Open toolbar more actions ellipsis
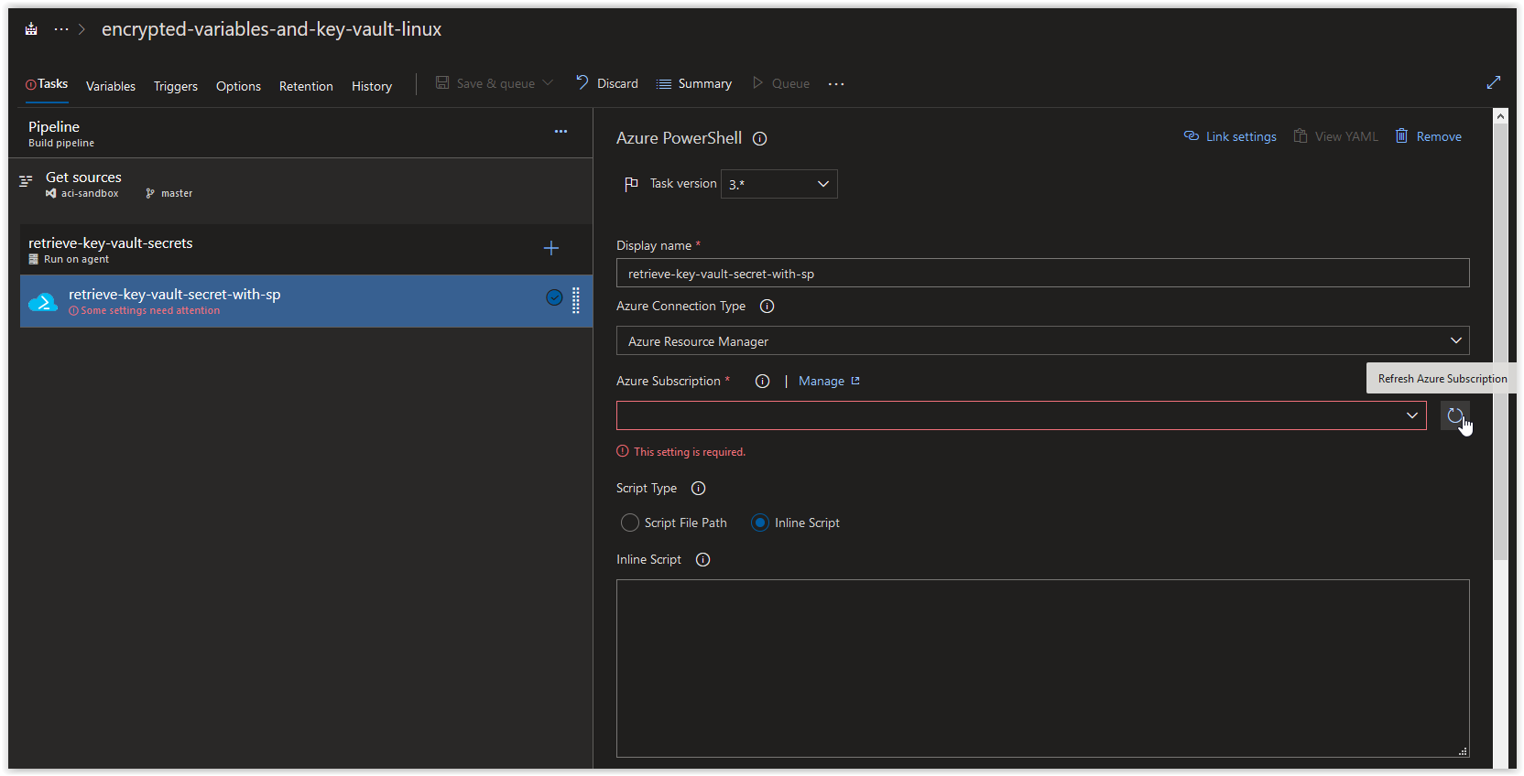The height and width of the screenshot is (776, 1524). coord(836,84)
